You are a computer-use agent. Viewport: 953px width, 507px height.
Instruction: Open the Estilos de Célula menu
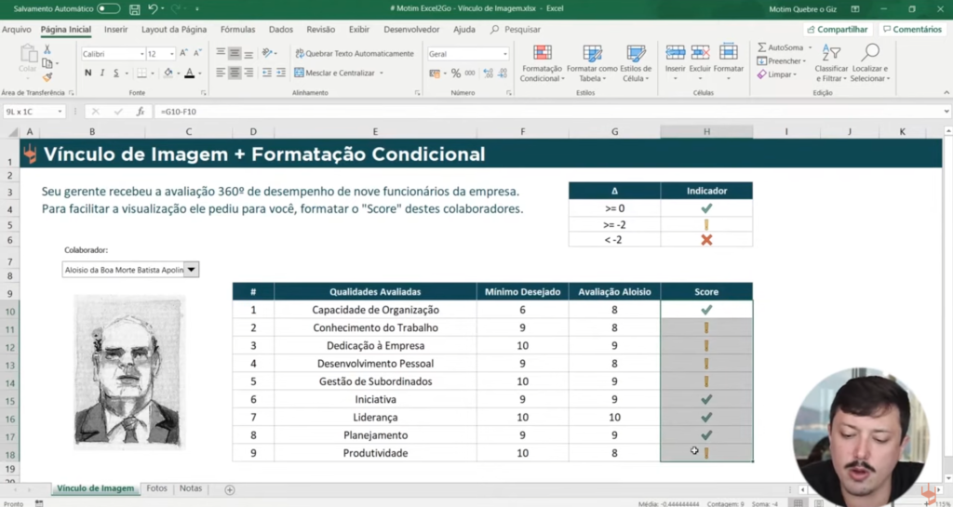click(x=636, y=63)
